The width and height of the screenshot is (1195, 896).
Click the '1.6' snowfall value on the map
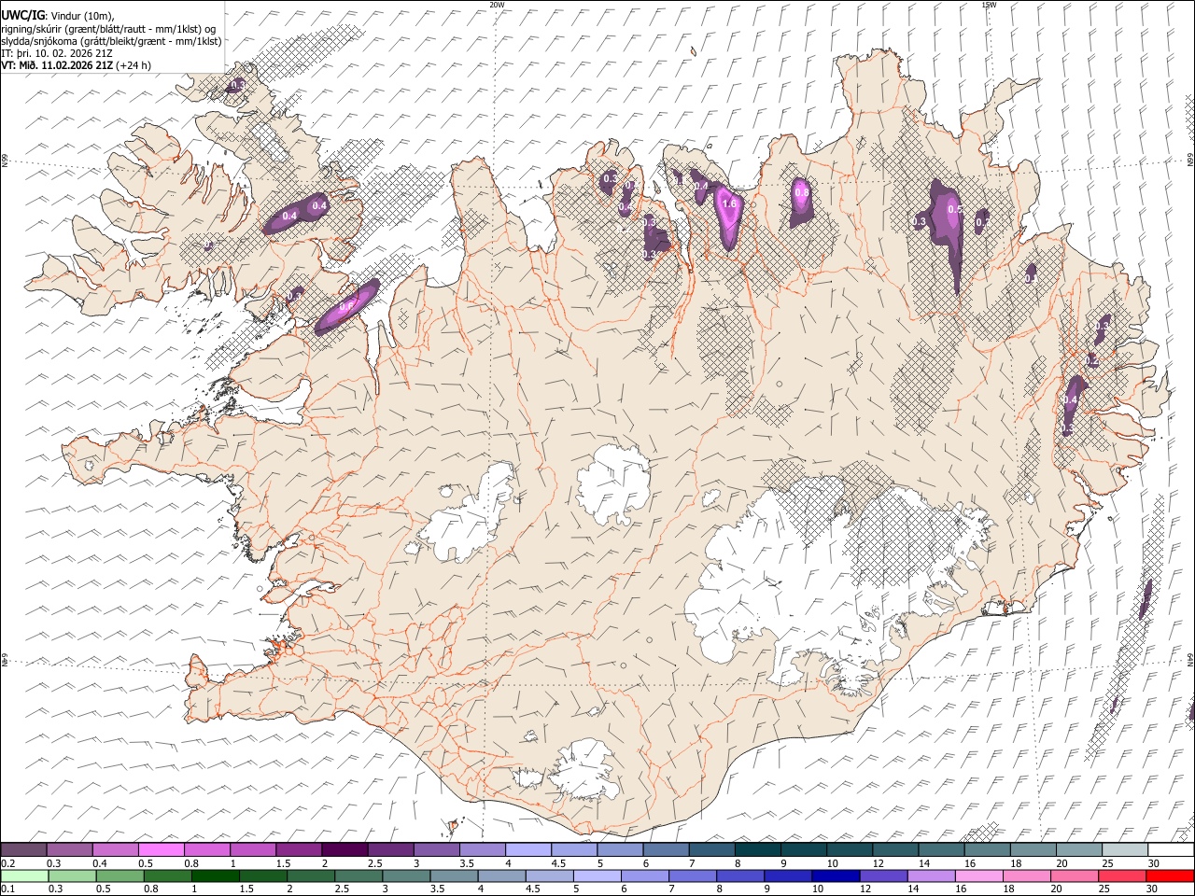coord(730,203)
